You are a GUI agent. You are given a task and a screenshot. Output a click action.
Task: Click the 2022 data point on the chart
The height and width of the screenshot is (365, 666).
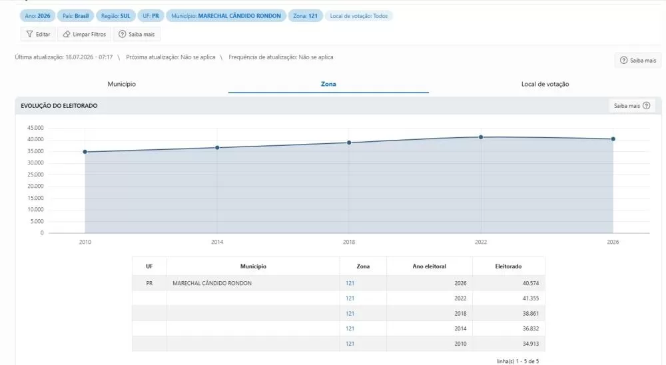pyautogui.click(x=481, y=137)
